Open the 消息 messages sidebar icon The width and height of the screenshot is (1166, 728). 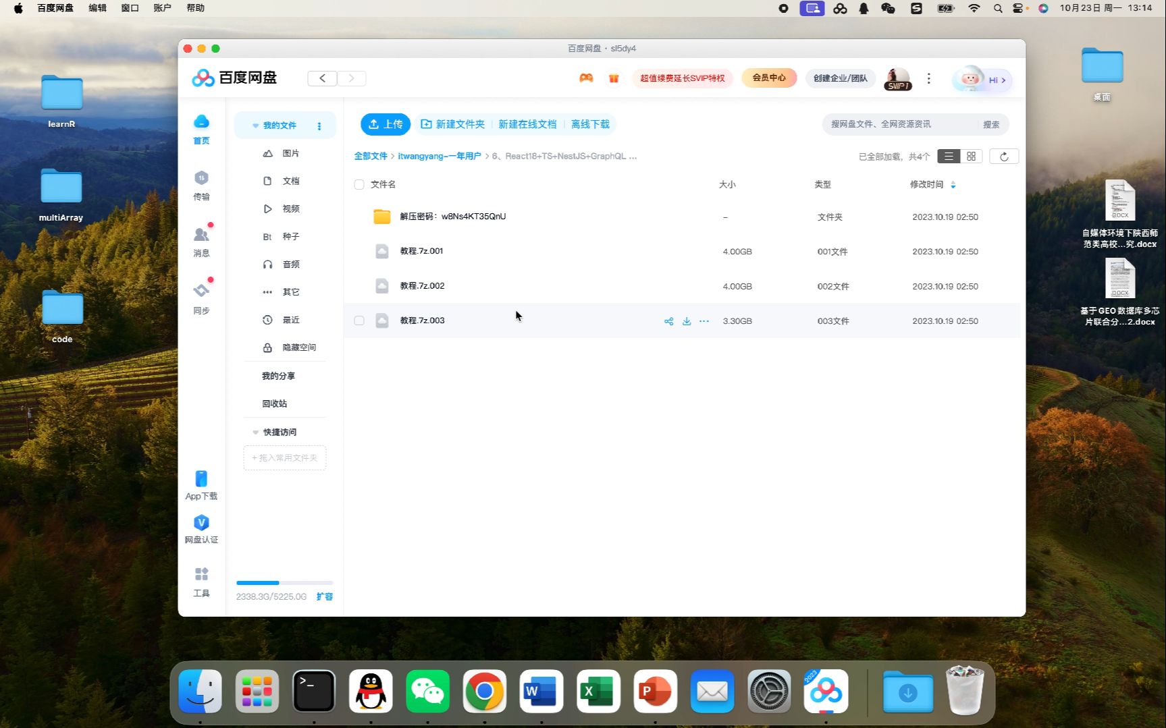(201, 234)
